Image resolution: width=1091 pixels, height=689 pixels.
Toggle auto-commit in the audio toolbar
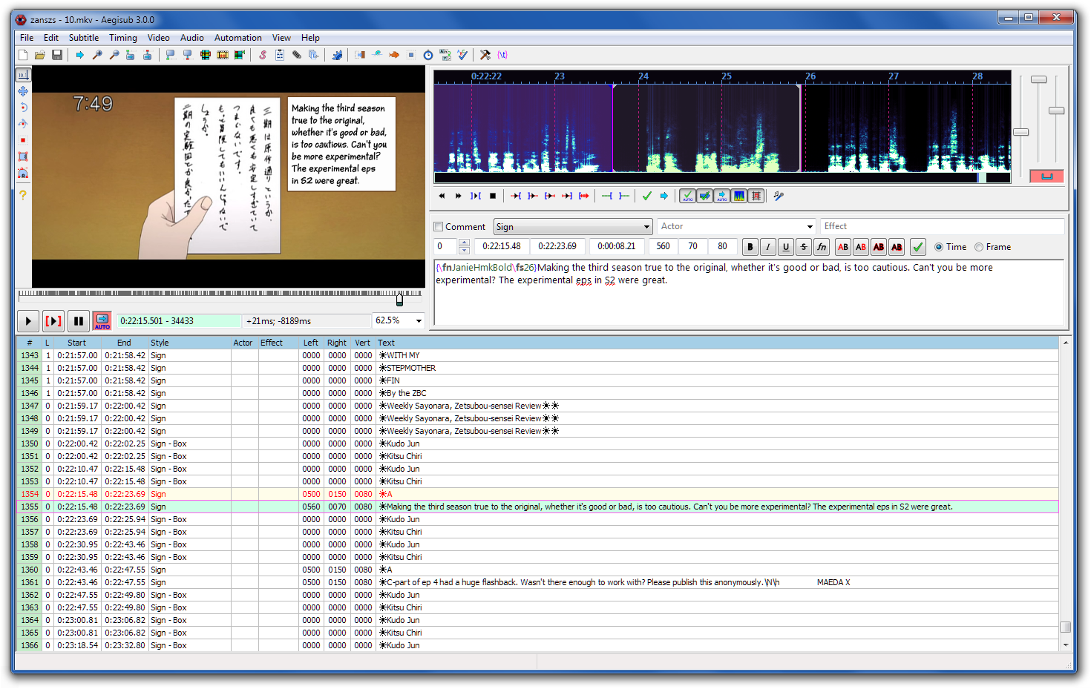point(688,196)
